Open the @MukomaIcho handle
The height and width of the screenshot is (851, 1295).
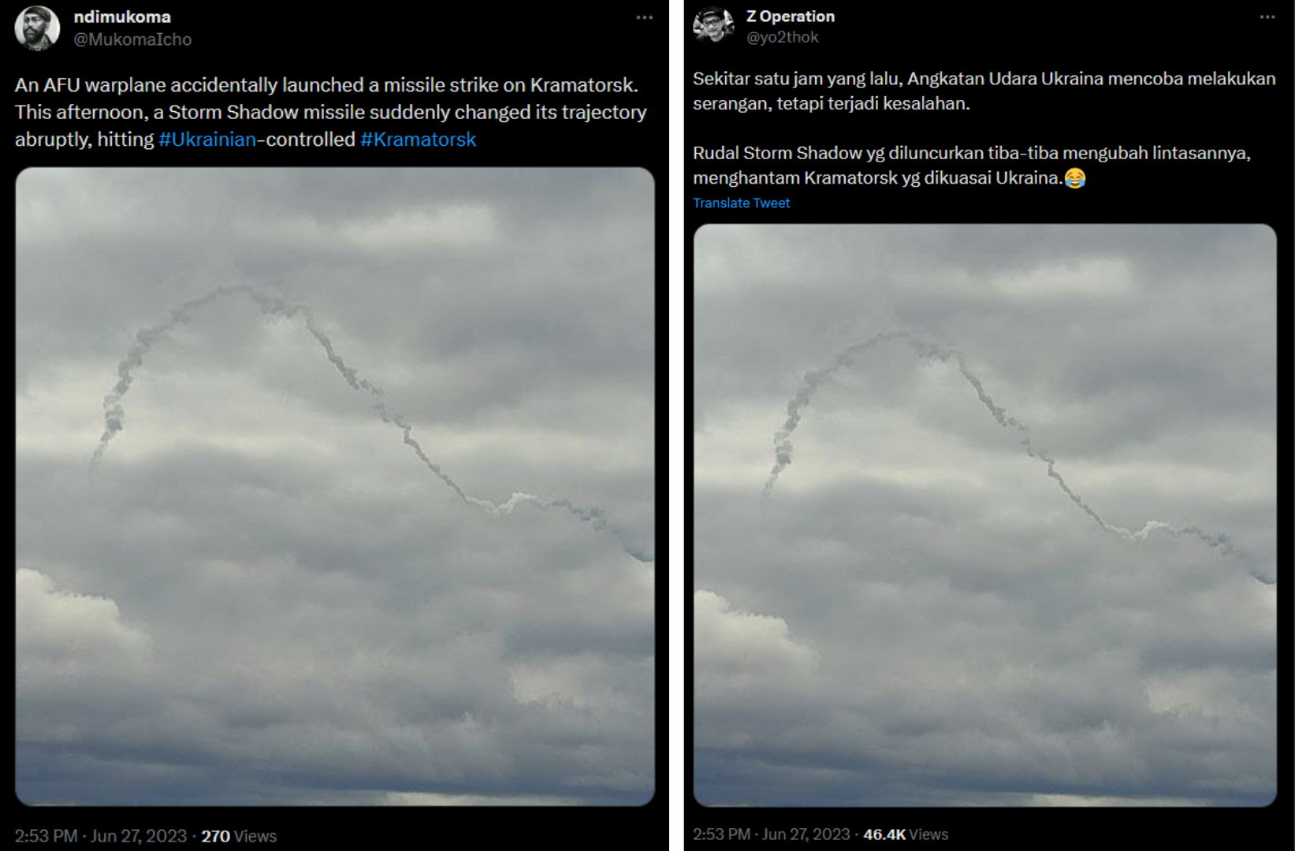pos(132,39)
